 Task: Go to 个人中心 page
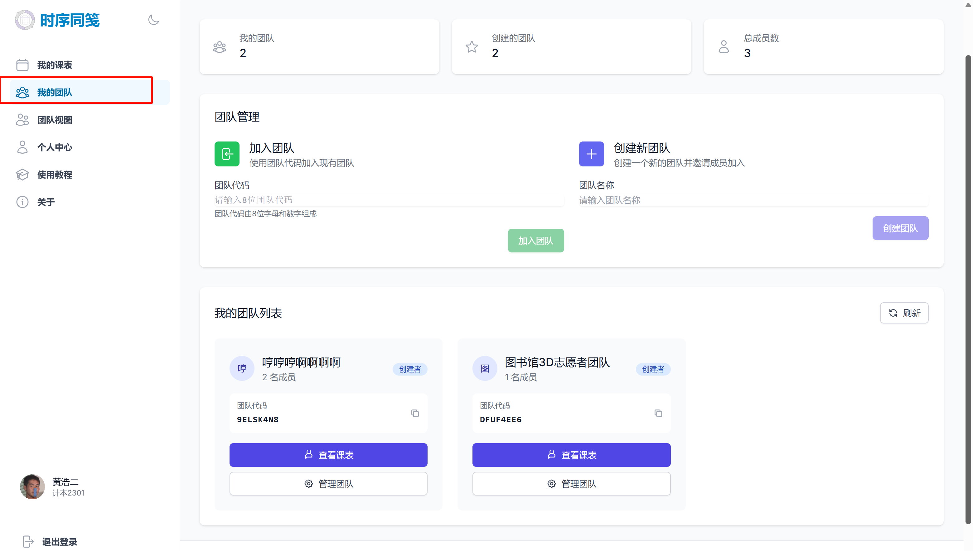pyautogui.click(x=55, y=147)
